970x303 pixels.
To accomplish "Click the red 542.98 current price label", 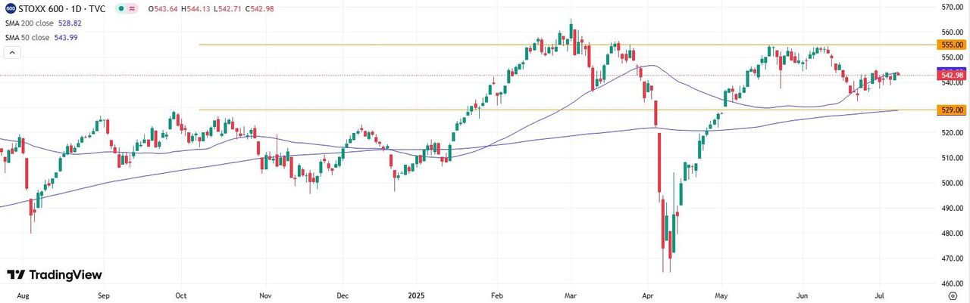I will click(951, 76).
